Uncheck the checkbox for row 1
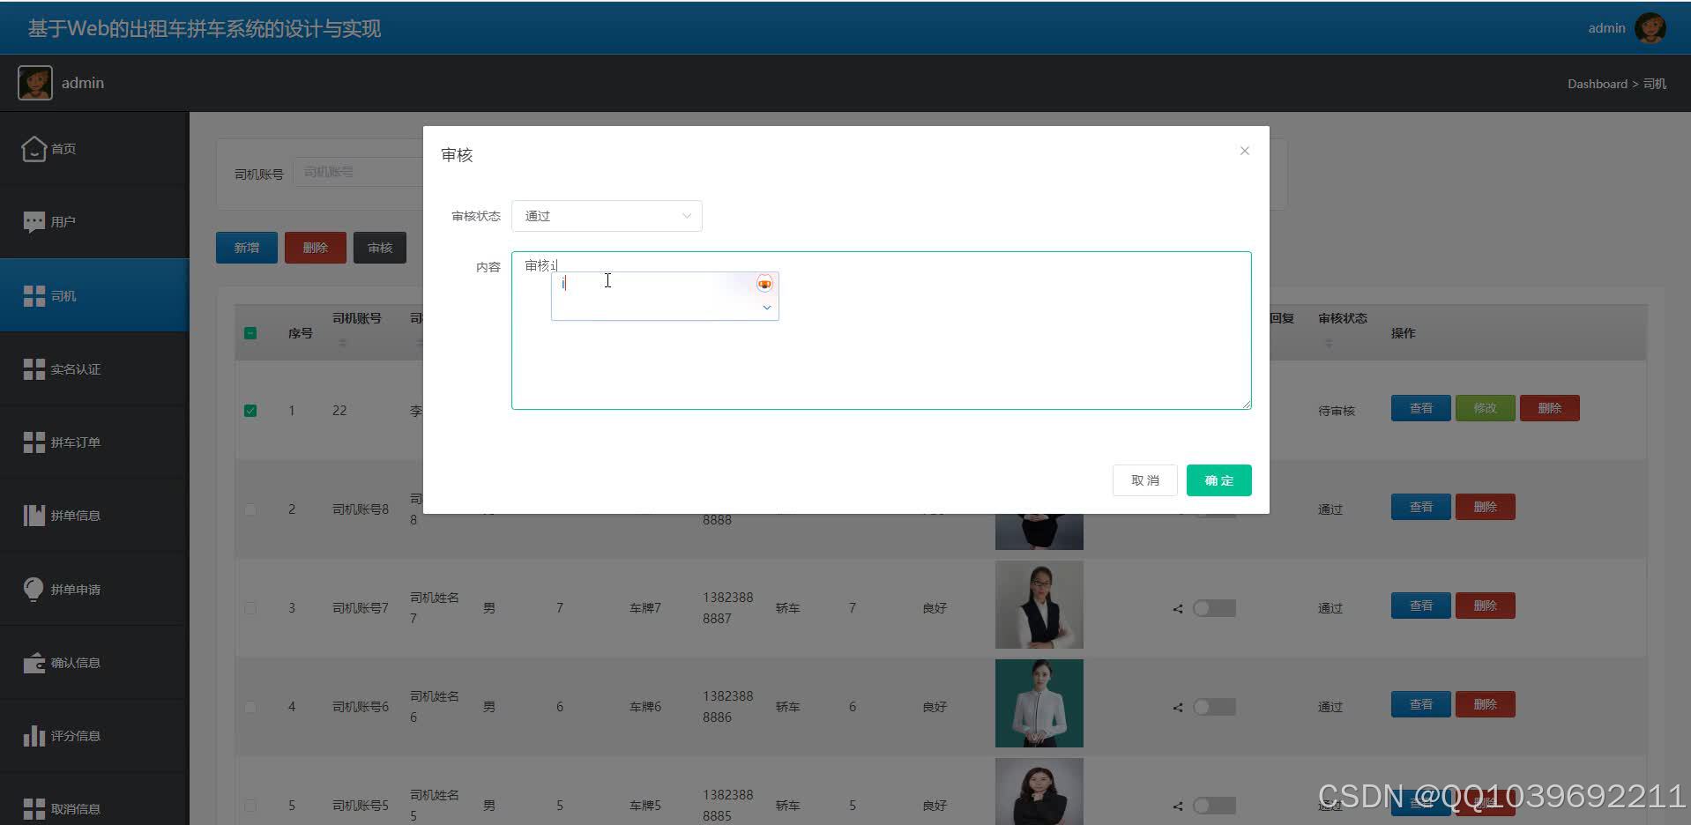 click(x=250, y=411)
